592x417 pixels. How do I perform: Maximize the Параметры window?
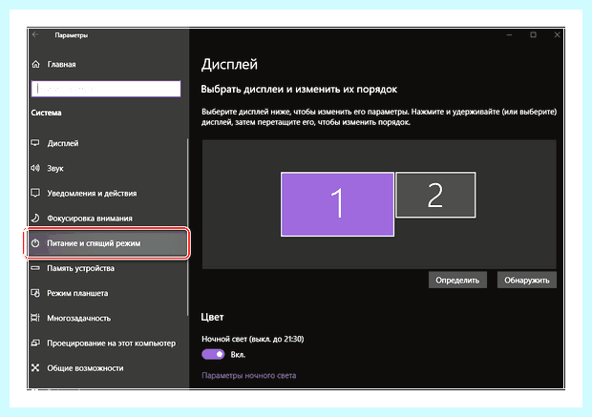click(x=533, y=34)
